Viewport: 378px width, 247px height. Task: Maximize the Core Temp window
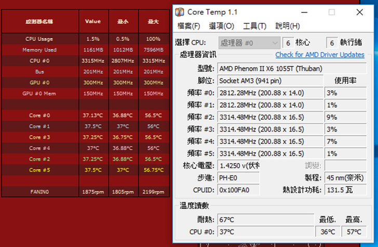coord(332,12)
